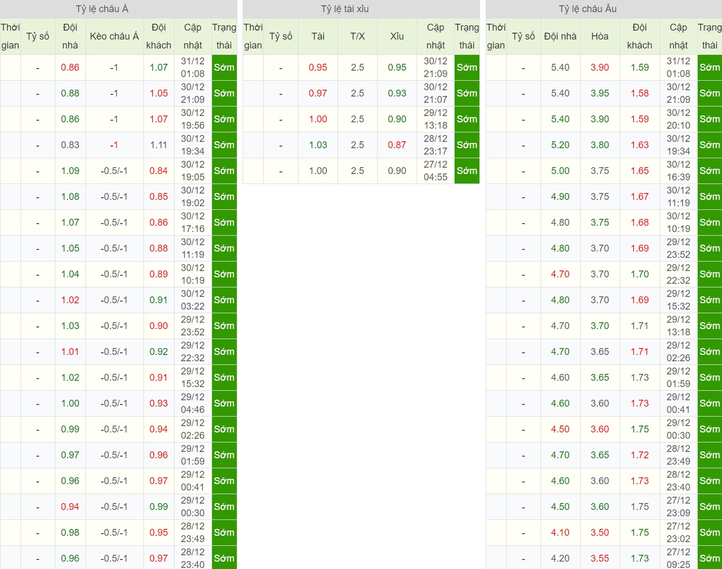
Task: Click the 'Tỷ lệ tài xỉu' table title
Action: coord(345,9)
